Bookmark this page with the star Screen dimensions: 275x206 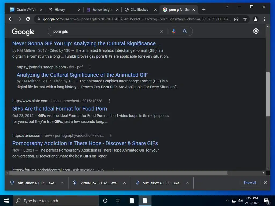[245, 19]
